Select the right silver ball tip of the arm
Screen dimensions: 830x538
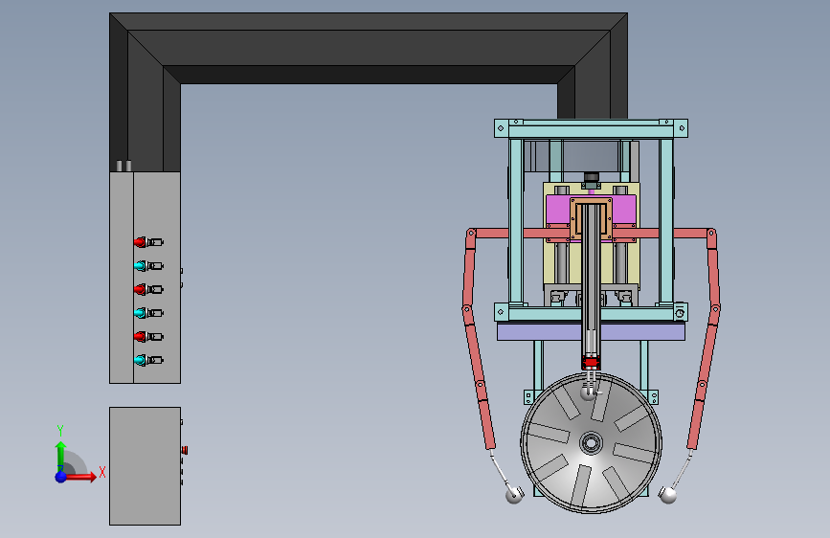[x=667, y=495]
